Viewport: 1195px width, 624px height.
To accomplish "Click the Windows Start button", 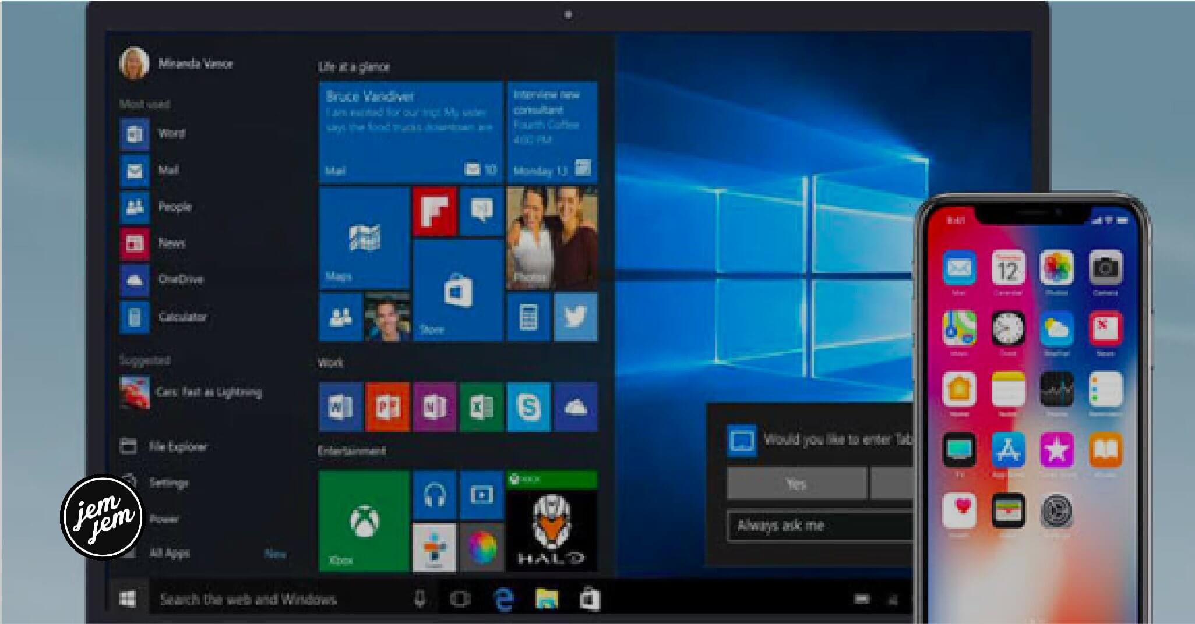I will (128, 599).
